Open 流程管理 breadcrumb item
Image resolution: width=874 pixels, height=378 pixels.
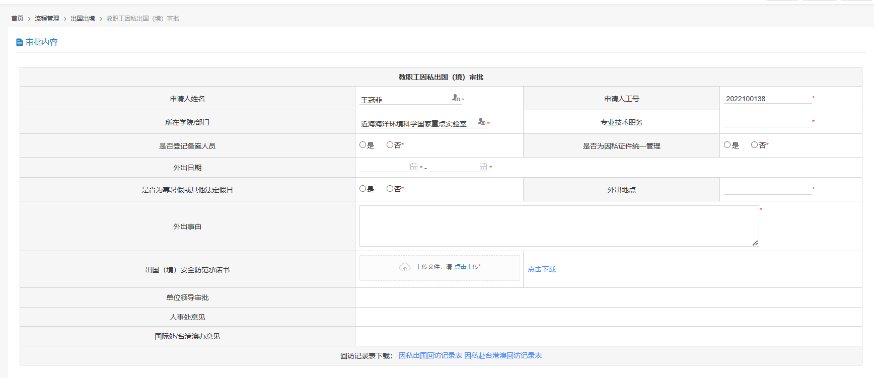tap(47, 19)
